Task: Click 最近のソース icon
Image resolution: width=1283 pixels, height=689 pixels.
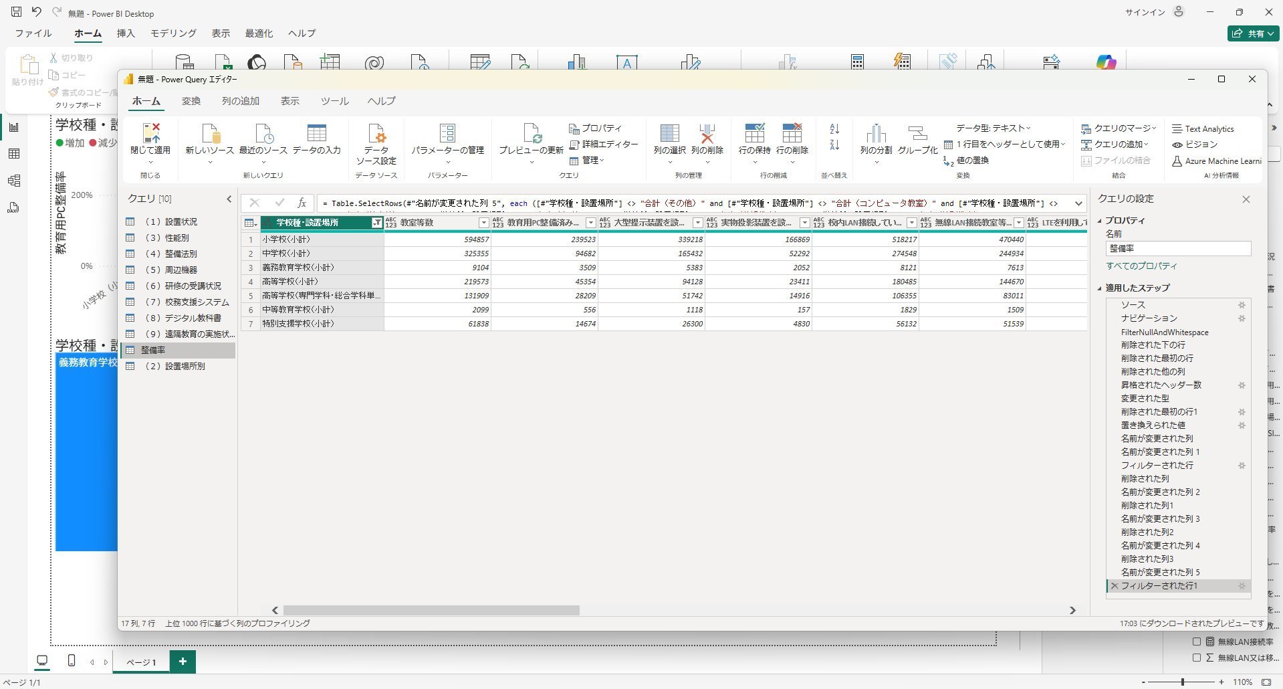Action: click(263, 132)
